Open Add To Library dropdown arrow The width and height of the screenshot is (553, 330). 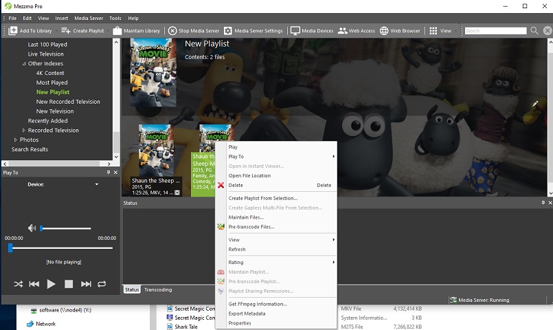(x=56, y=31)
